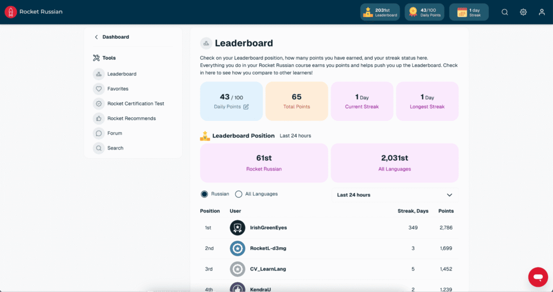Viewport: 553px width, 292px height.
Task: Select the All Languages radio button
Action: pos(239,194)
